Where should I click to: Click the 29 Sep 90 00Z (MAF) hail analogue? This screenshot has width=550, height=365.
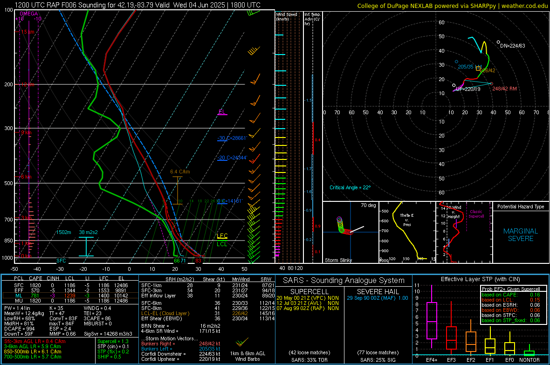[x=378, y=298]
